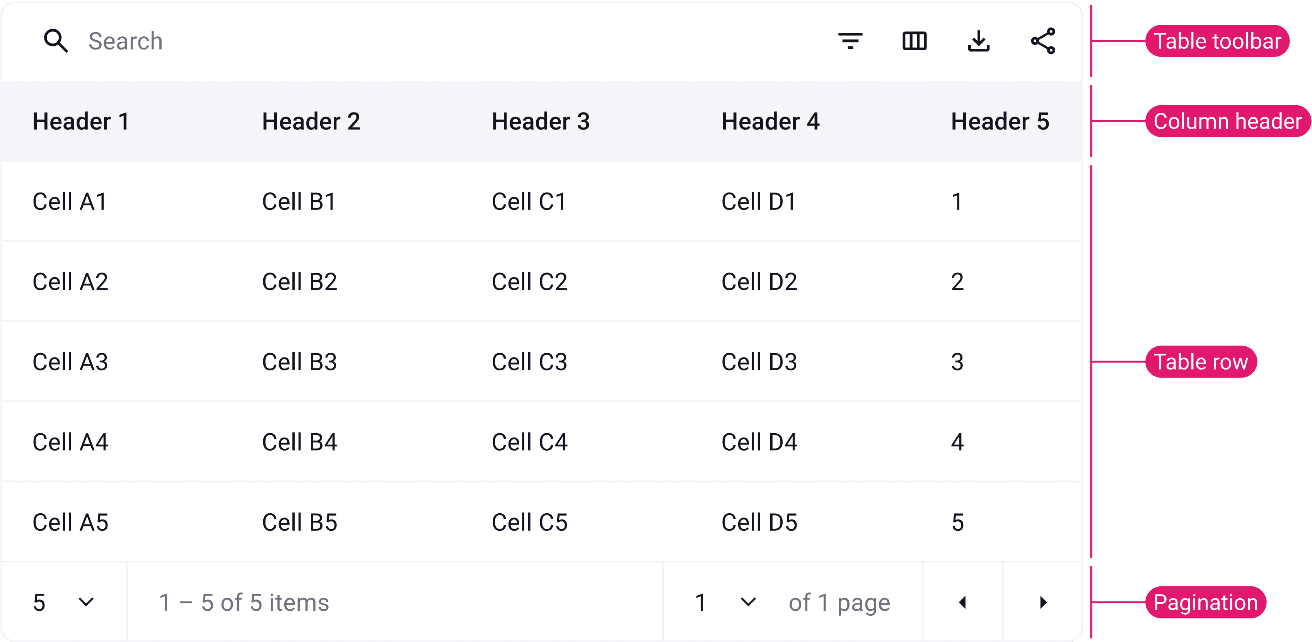Screen dimensions: 1312x642
Task: Expand the items-per-page dropdown showing 5
Action: coord(63,602)
